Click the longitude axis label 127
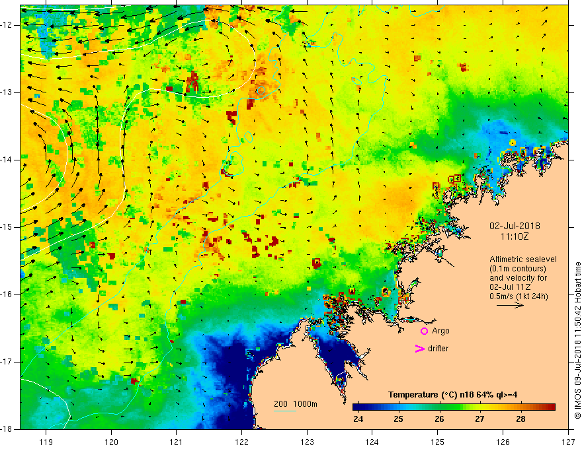The width and height of the screenshot is (582, 449). (568, 442)
